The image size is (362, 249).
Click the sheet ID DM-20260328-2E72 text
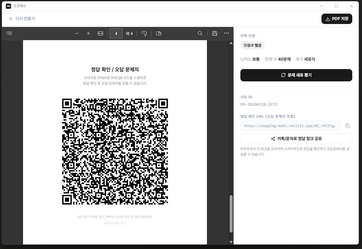pyautogui.click(x=259, y=104)
